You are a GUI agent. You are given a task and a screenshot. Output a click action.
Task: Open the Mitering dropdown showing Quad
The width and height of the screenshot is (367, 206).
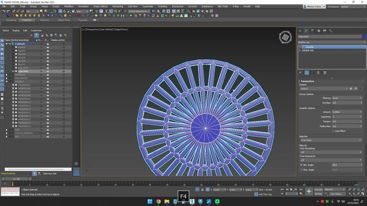(347, 98)
